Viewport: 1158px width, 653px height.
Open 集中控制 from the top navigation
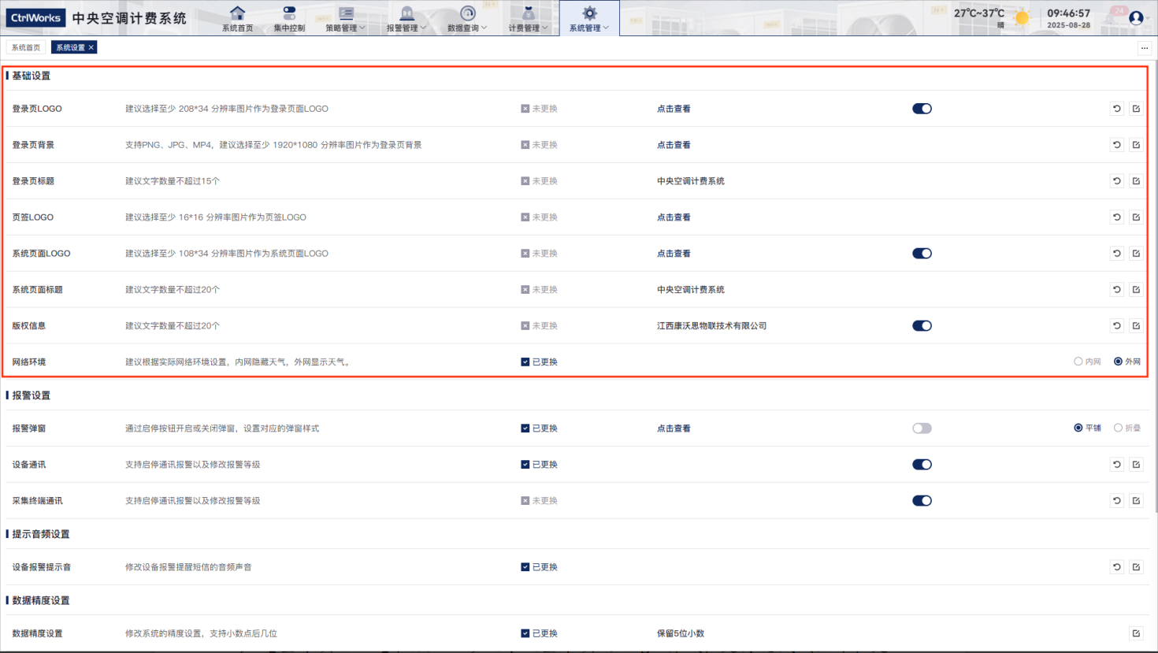[289, 19]
